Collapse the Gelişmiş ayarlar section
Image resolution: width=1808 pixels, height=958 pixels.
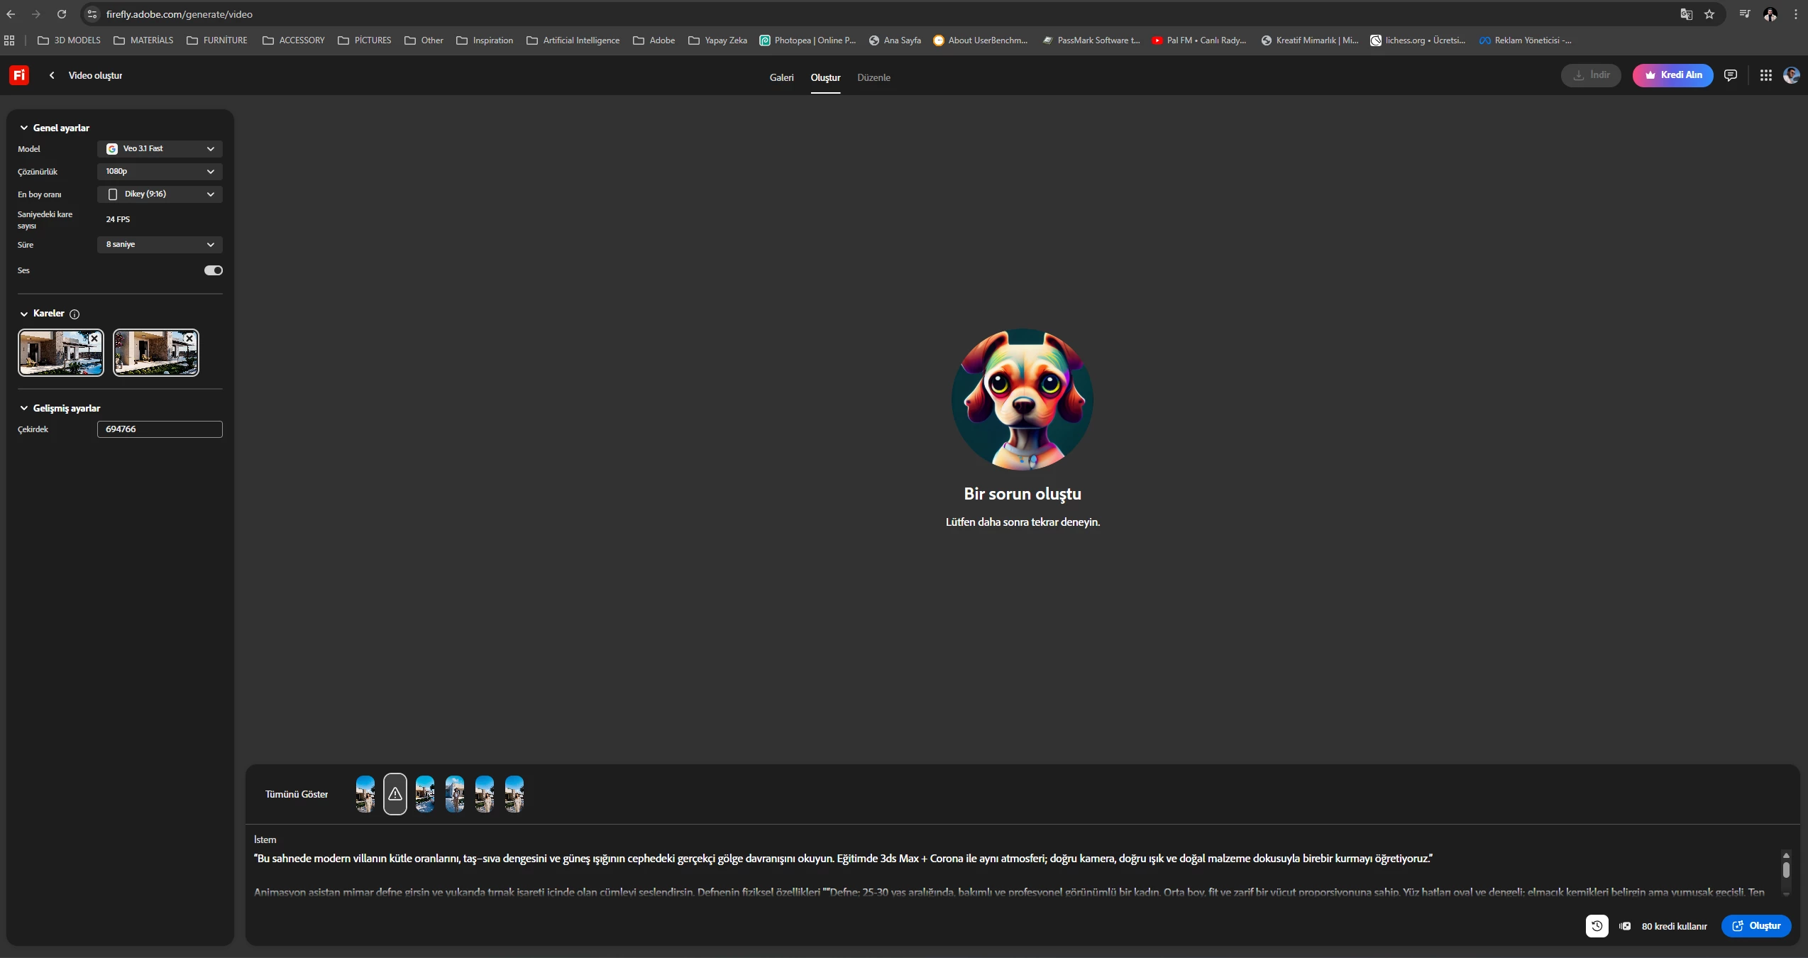tap(24, 409)
